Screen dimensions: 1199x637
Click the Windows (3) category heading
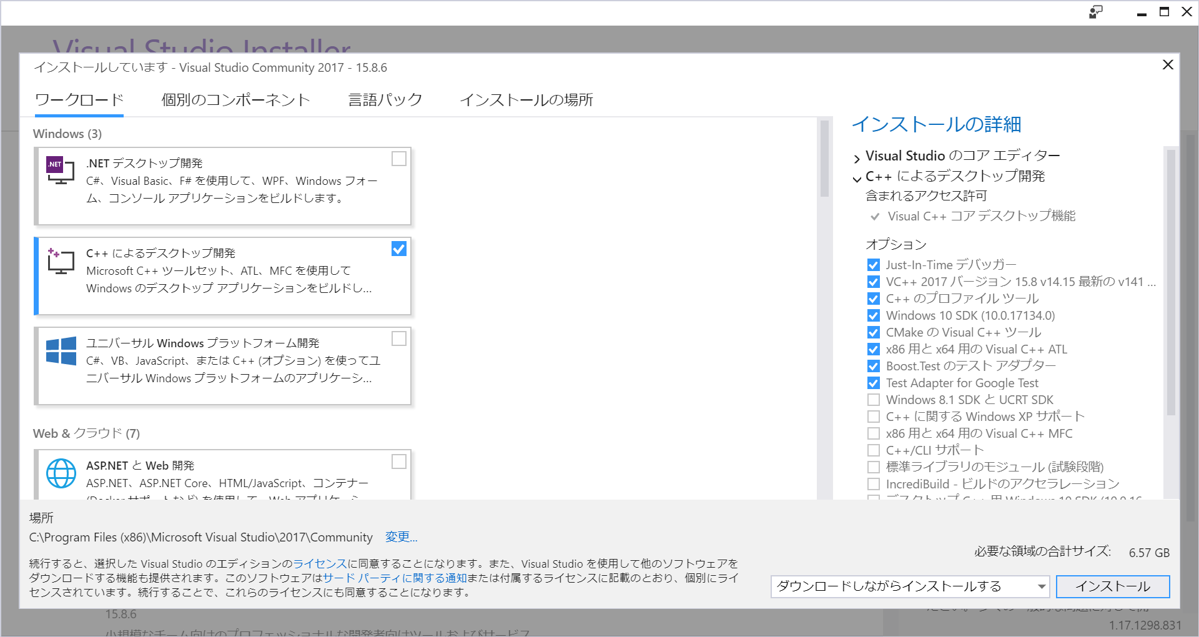(x=67, y=134)
